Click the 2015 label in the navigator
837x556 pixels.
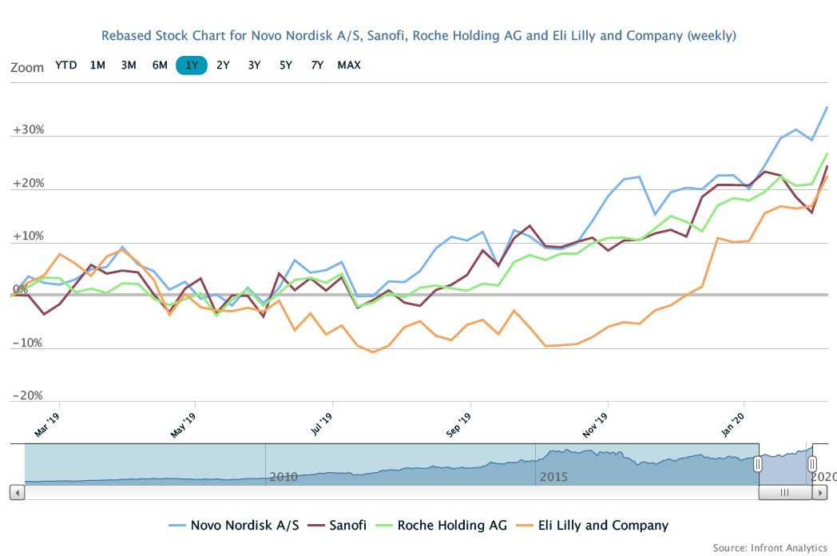(x=553, y=476)
